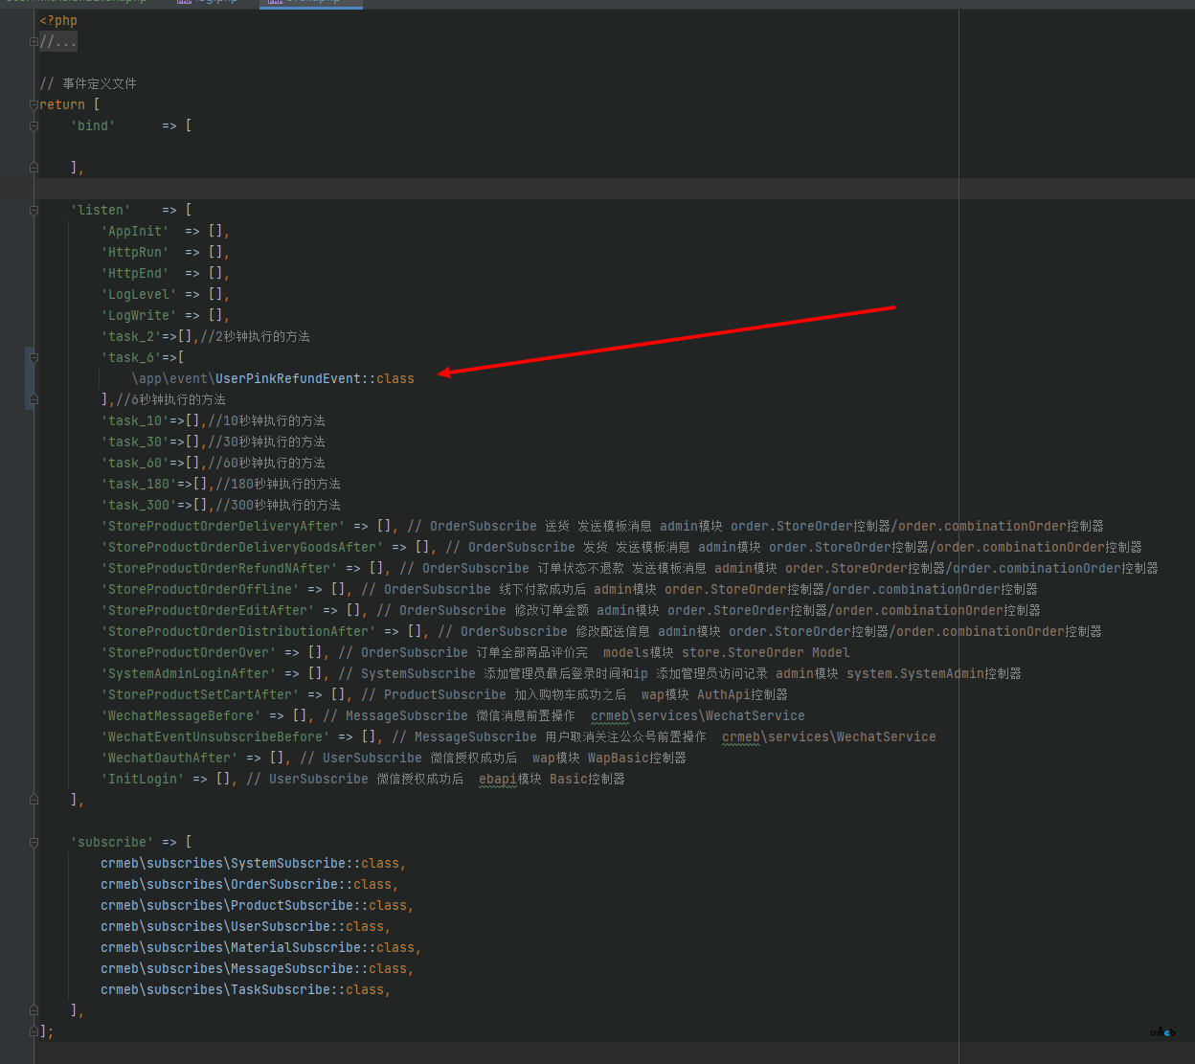Click fold end marker at task_6 closing bracket
Viewport: 1195px width, 1064px height.
pyautogui.click(x=34, y=399)
